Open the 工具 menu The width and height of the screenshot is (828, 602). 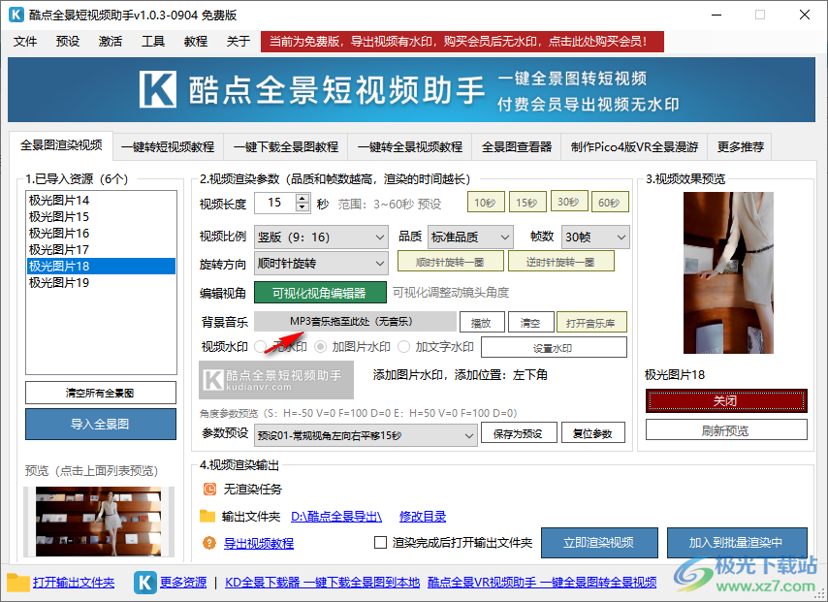point(153,42)
